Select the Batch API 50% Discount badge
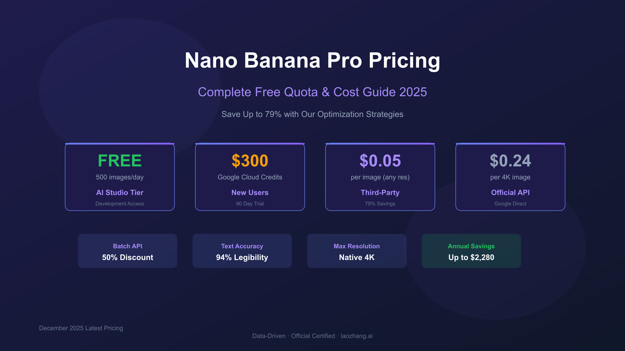Image resolution: width=625 pixels, height=351 pixels. pyautogui.click(x=128, y=251)
